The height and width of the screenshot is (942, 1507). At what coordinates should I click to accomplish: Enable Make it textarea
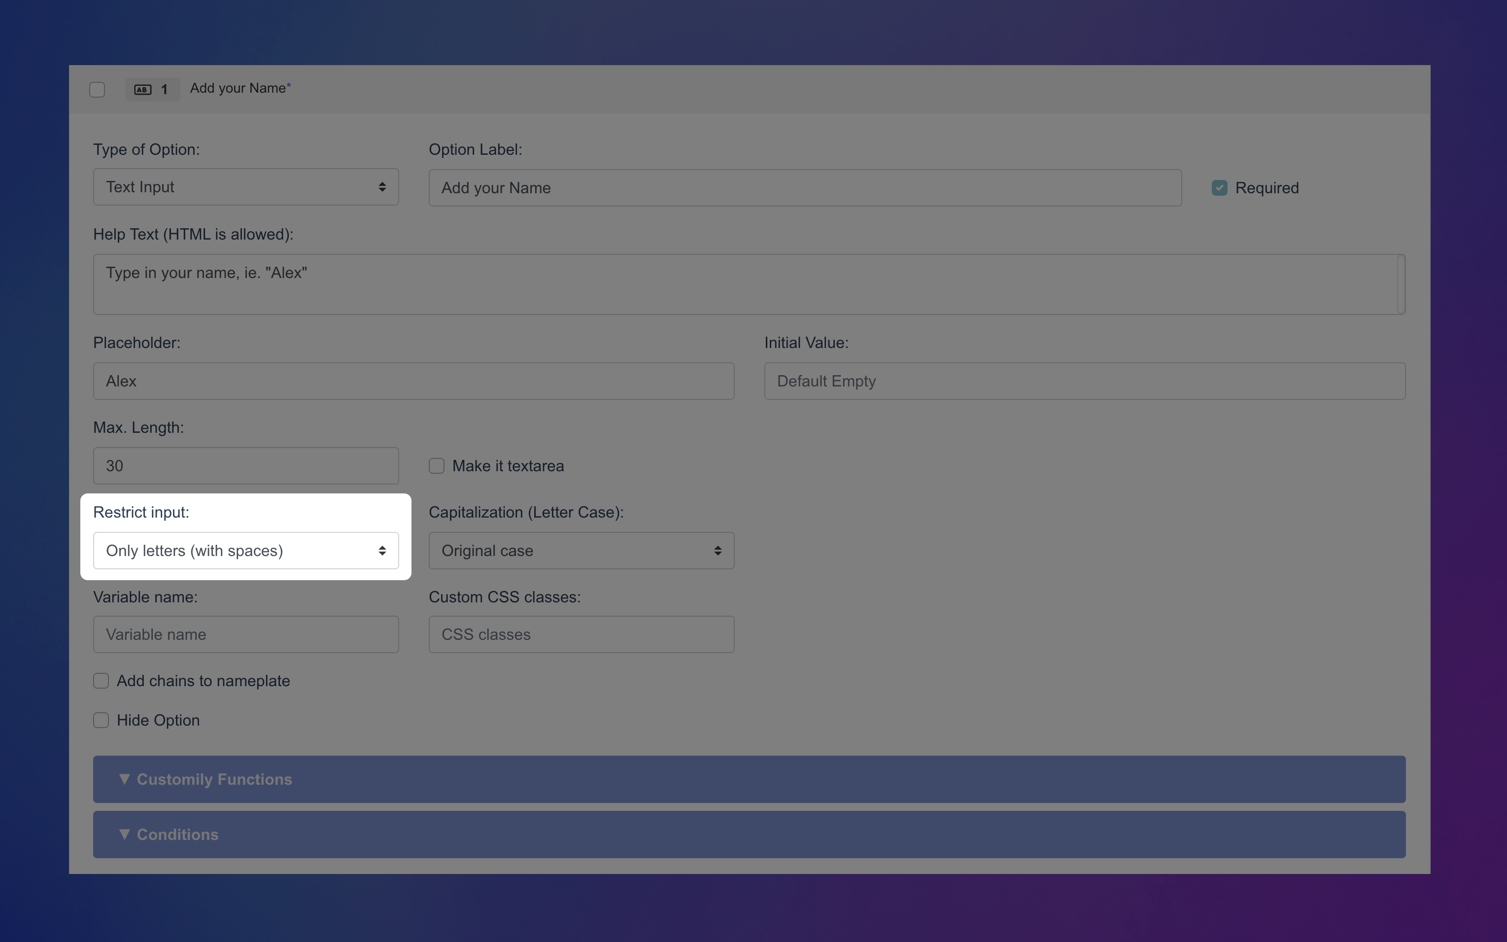436,465
